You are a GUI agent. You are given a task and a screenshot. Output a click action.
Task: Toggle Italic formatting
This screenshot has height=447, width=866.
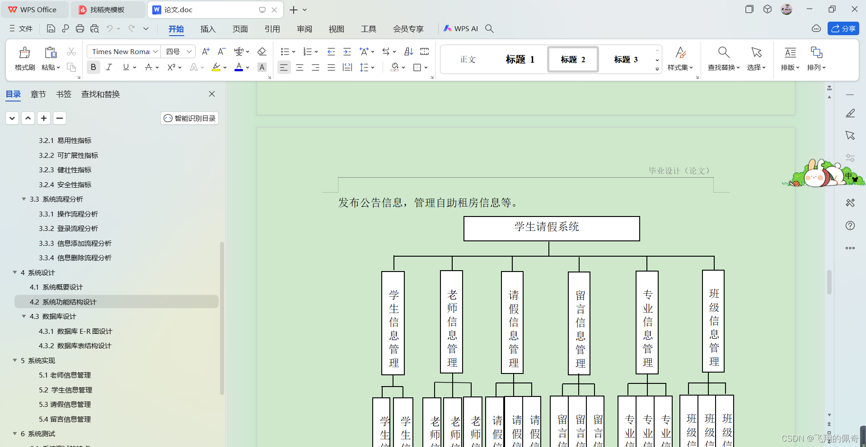[109, 67]
